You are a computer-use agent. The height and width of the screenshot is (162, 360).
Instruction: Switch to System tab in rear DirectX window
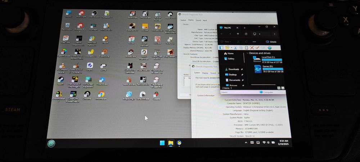pyautogui.click(x=183, y=20)
